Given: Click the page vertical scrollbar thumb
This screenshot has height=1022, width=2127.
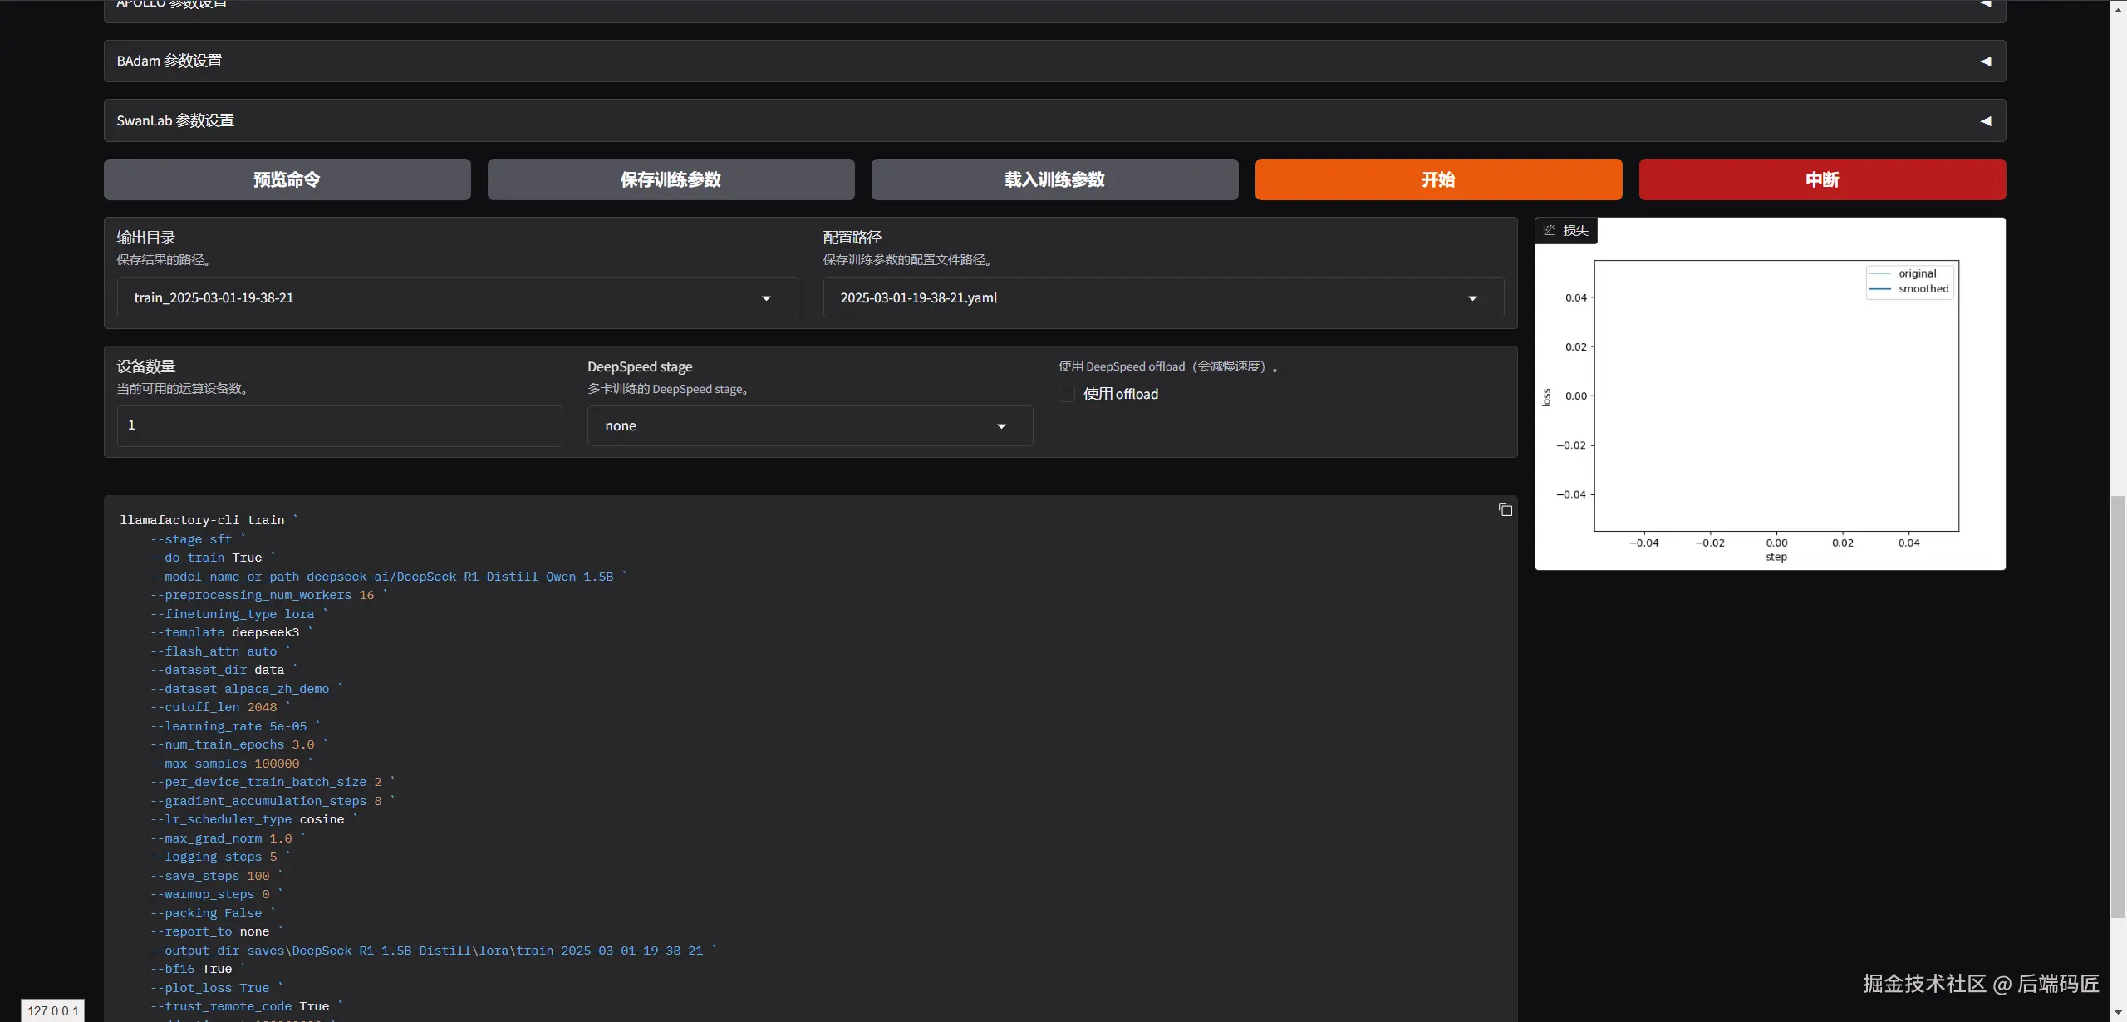Looking at the screenshot, I should tap(2118, 706).
